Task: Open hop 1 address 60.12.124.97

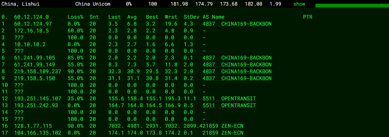Action: point(33,24)
